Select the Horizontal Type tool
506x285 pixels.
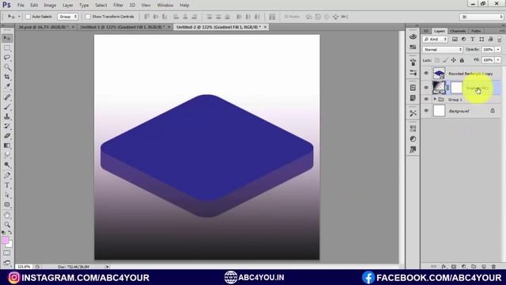pos(7,185)
